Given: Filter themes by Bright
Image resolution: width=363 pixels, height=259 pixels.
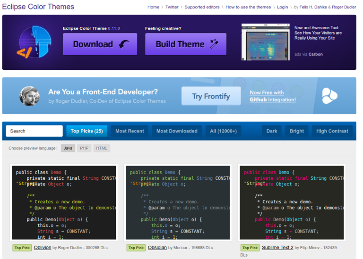Looking at the screenshot, I should 296,131.
